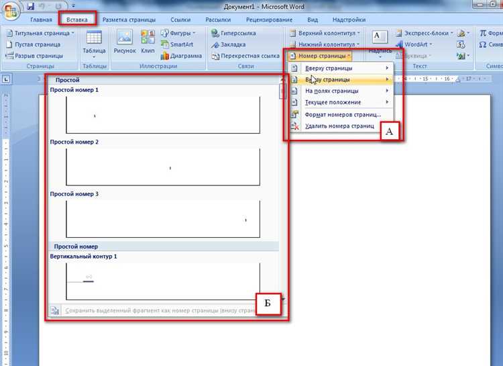Image resolution: width=503 pixels, height=366 pixels.
Task: Switch to the Главная tab
Action: [41, 19]
